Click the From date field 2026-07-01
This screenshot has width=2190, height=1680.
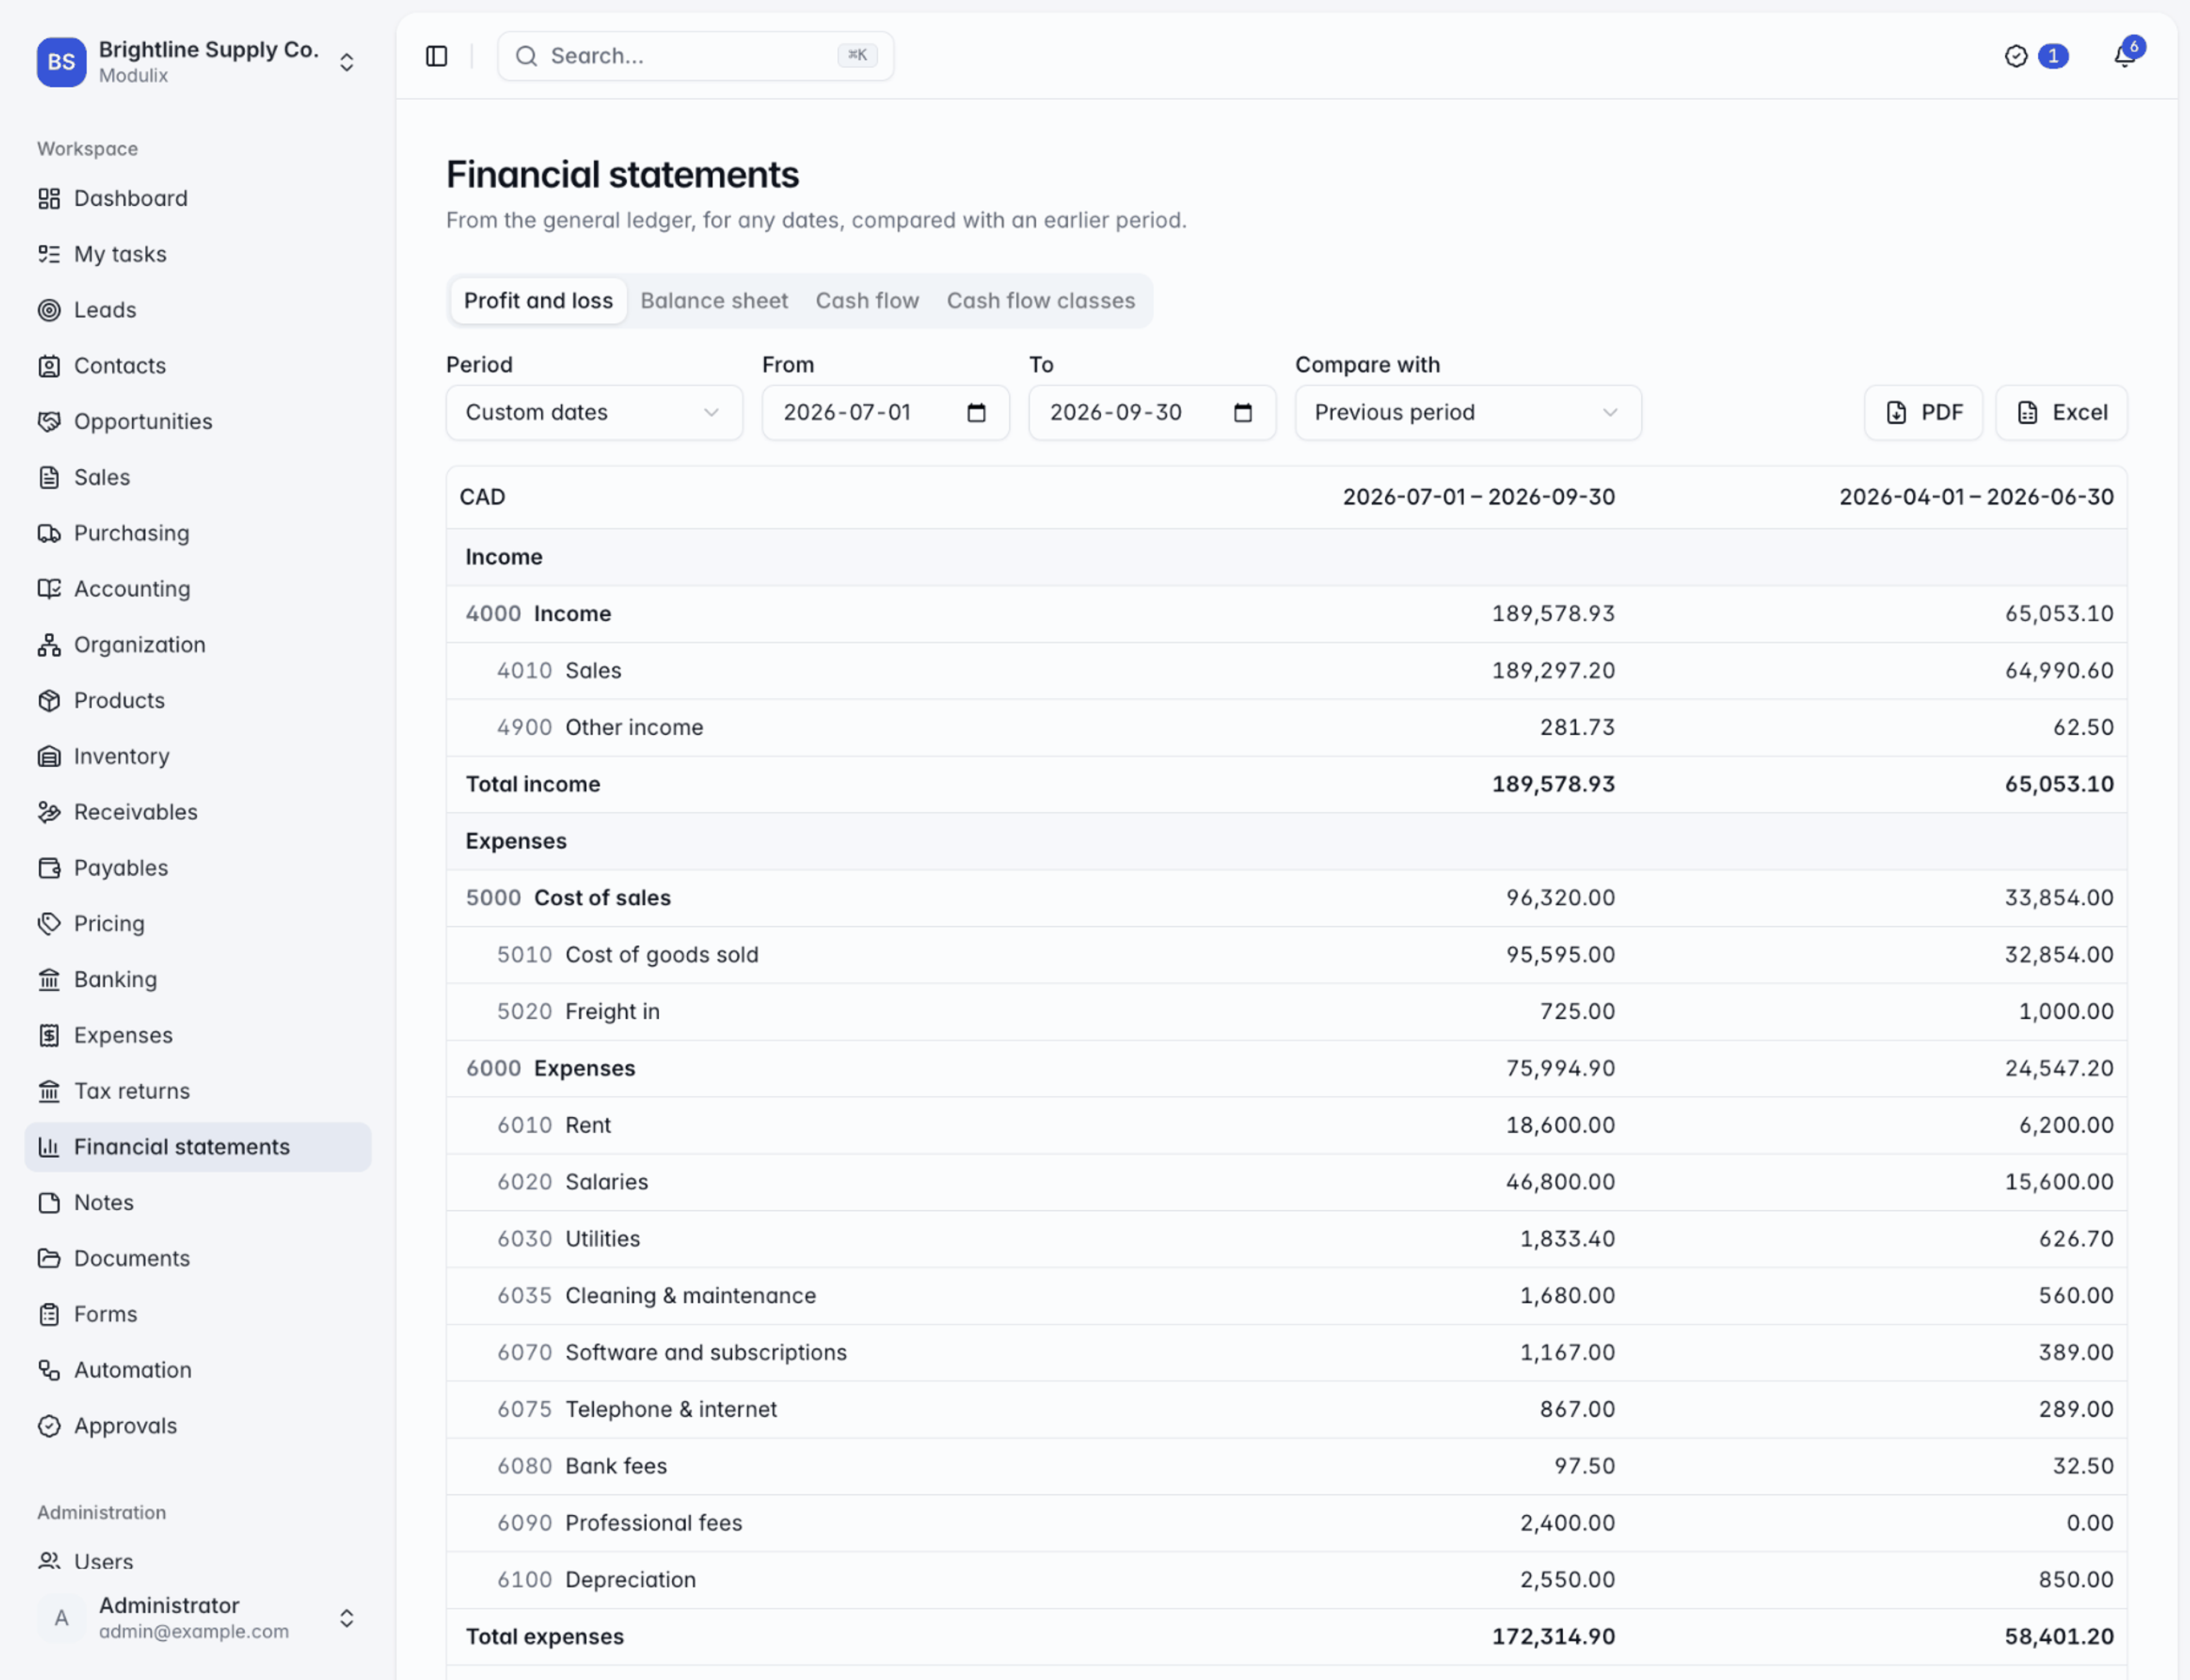885,412
